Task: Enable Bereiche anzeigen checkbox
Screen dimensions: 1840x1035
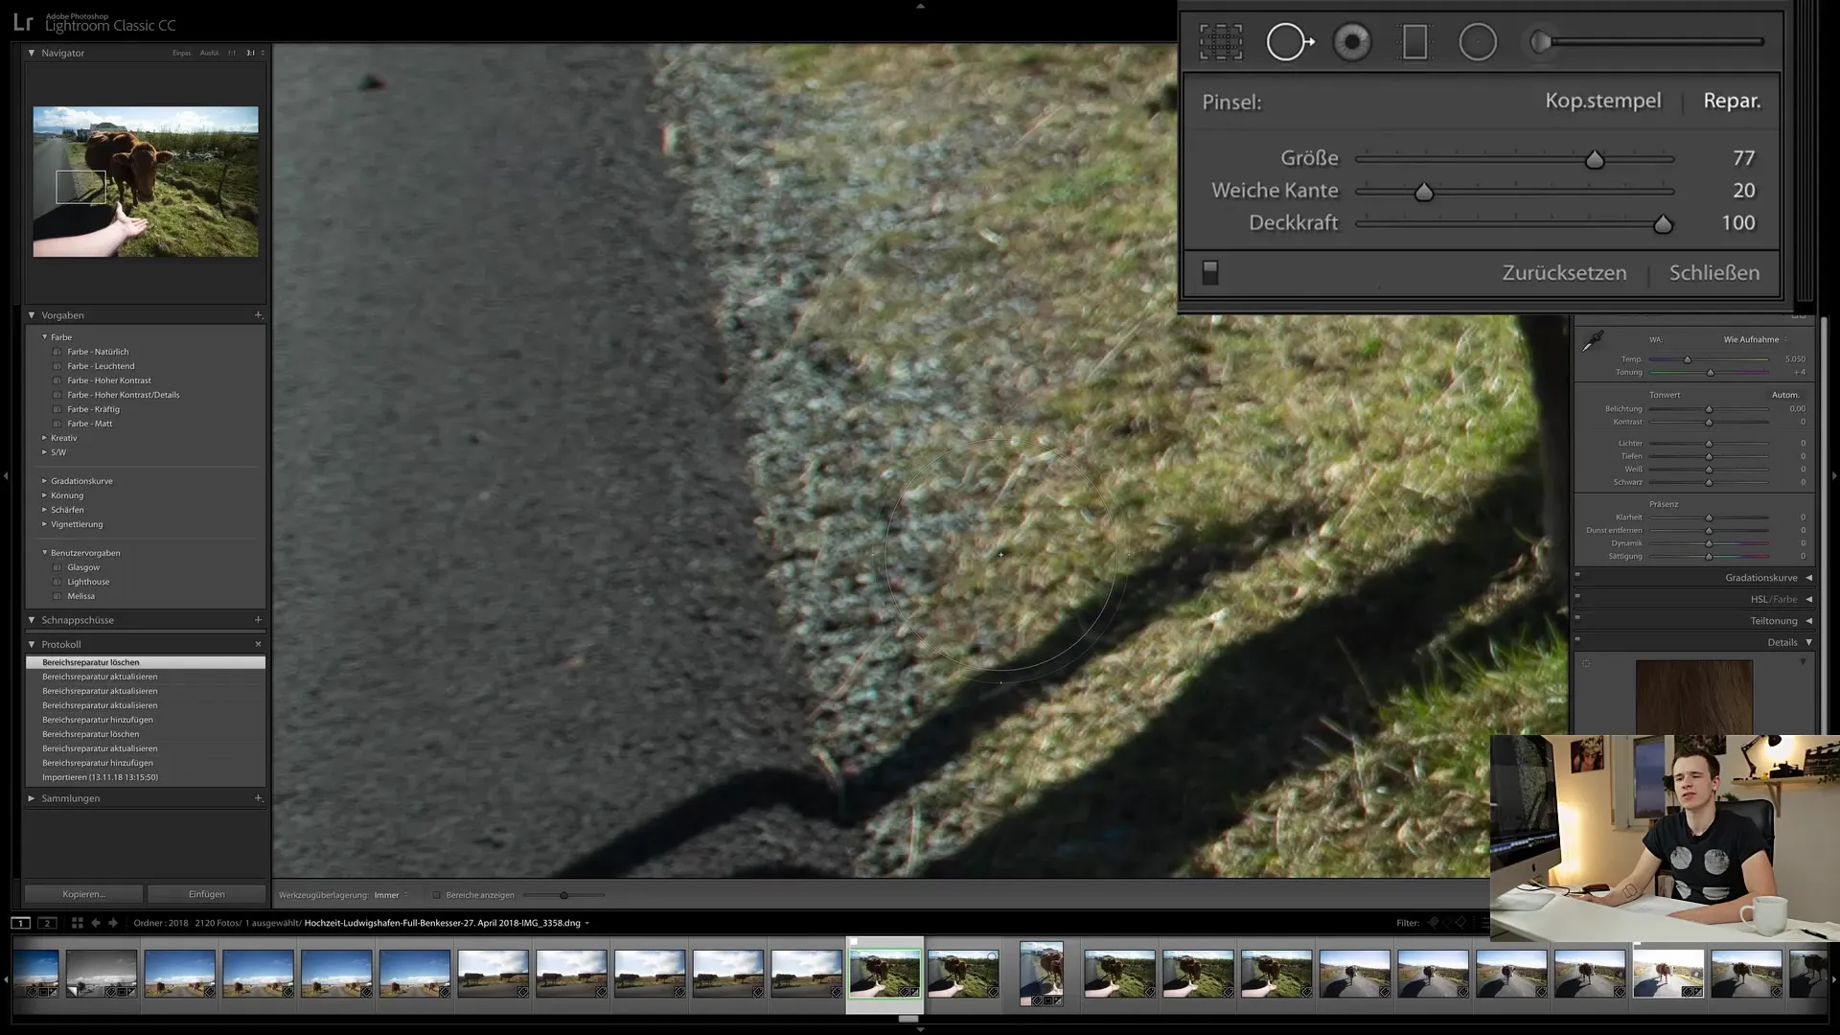Action: (x=436, y=895)
